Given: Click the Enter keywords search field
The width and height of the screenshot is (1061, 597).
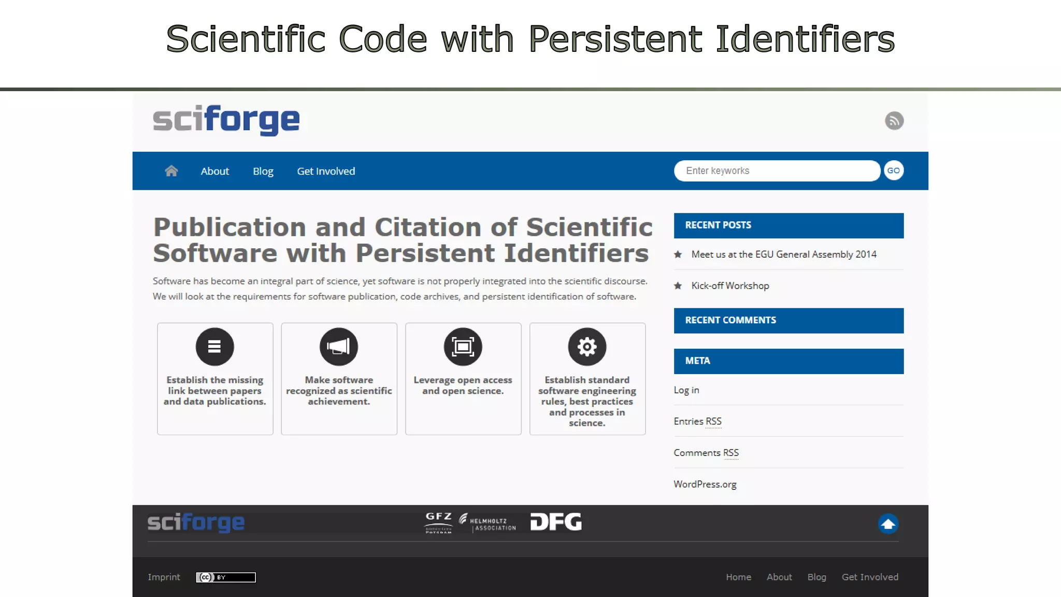Looking at the screenshot, I should point(776,171).
